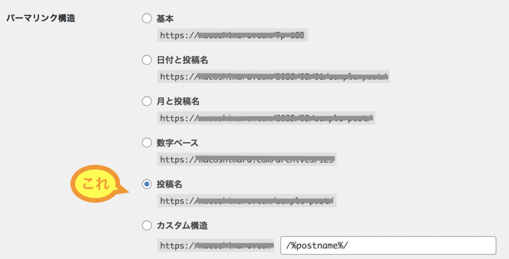Click the sample URL under 基本
Viewport: 509px width, 259px height.
pos(233,35)
